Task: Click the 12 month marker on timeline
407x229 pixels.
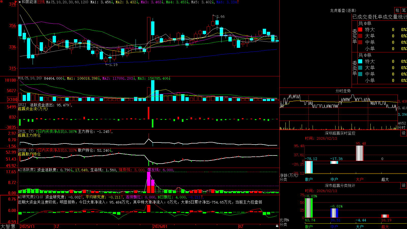Action: coord(57,226)
